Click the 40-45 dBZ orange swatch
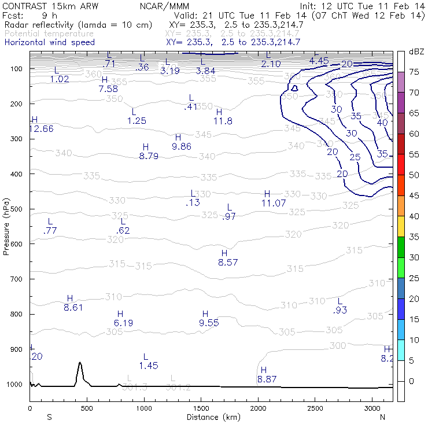The image size is (428, 428). coord(401,206)
